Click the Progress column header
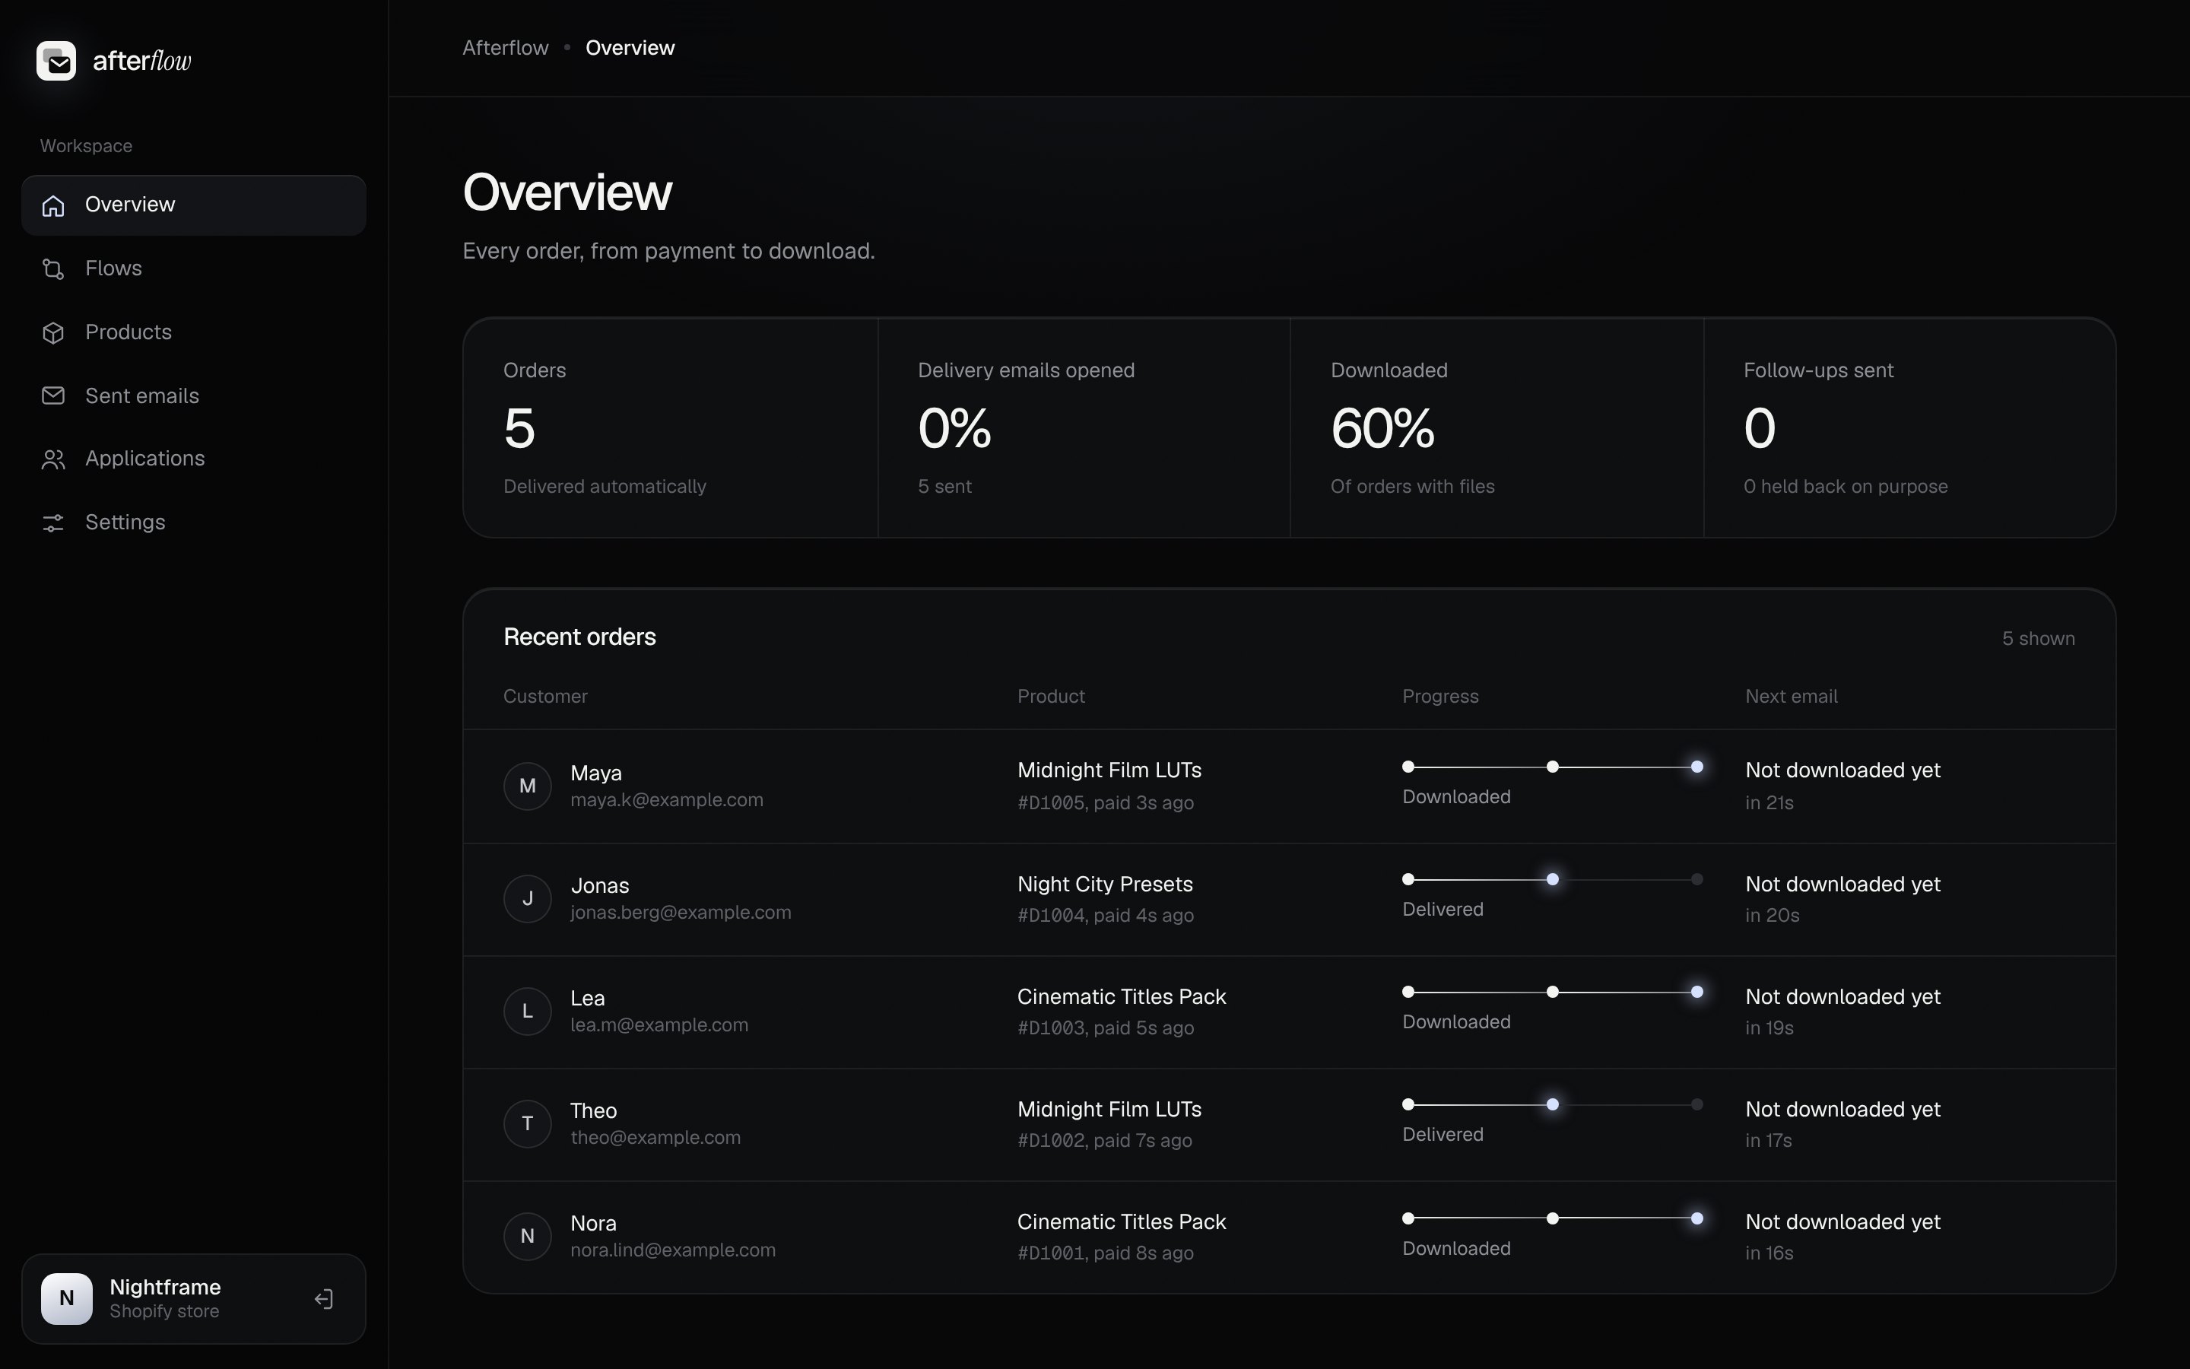This screenshot has height=1369, width=2190. pyautogui.click(x=1439, y=696)
